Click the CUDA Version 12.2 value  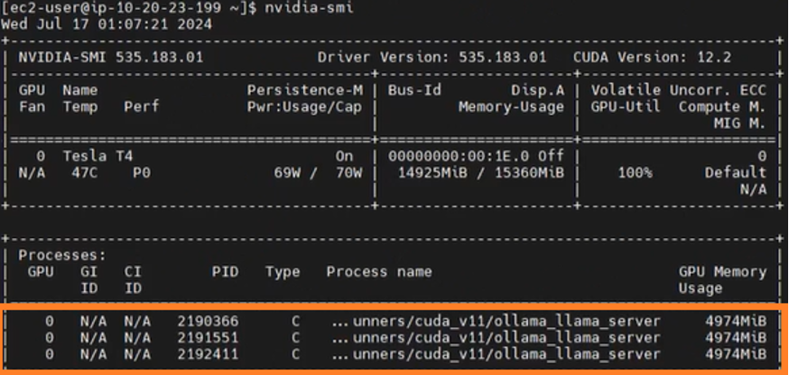652,58
